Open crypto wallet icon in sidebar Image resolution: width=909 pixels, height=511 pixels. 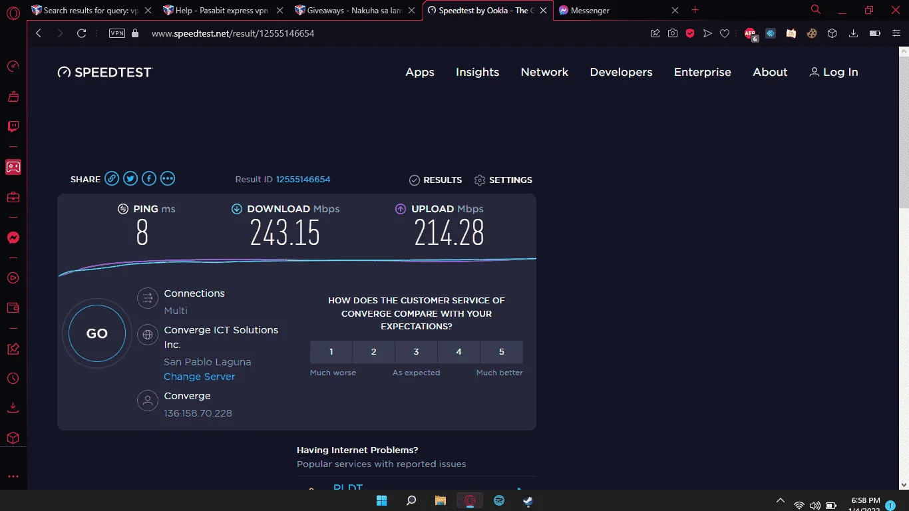pos(13,308)
